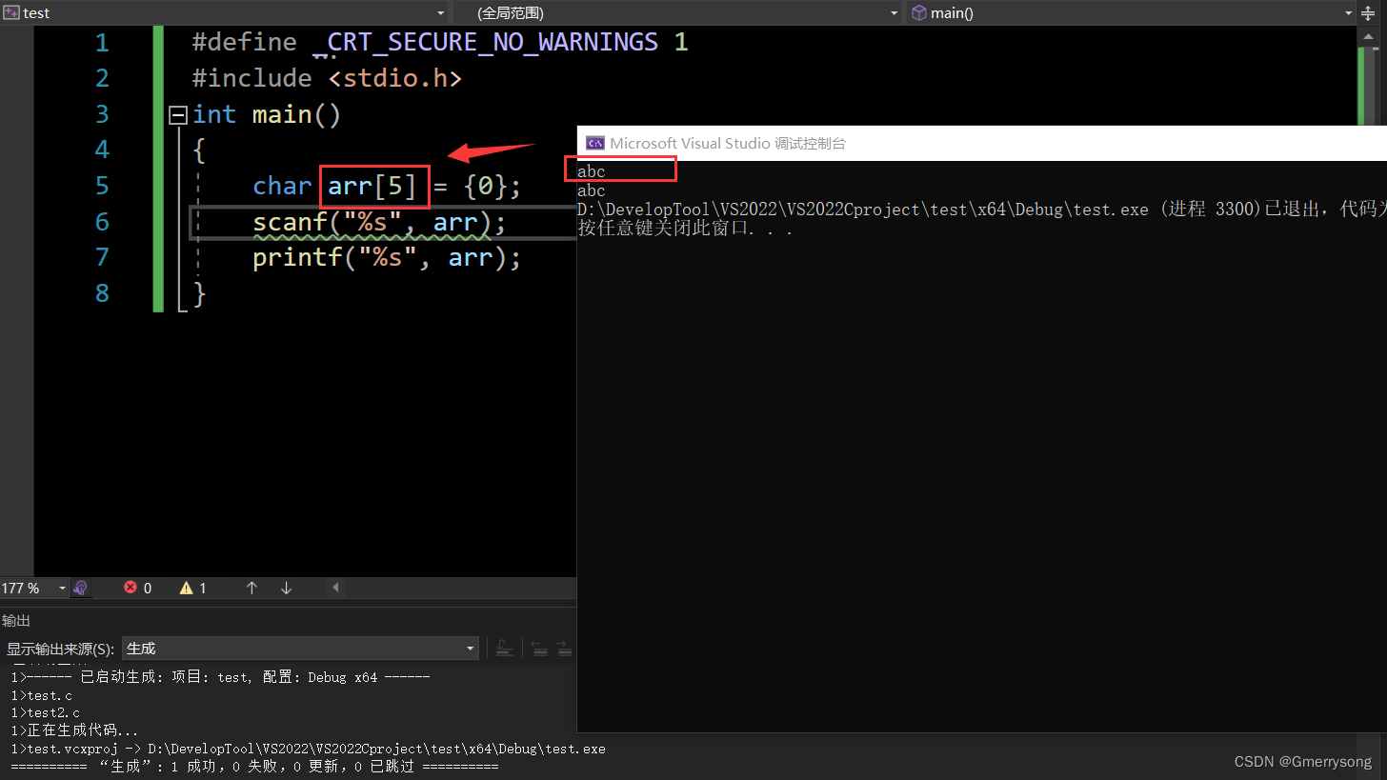
Task: Click the 已启动生成 output line
Action: tap(220, 677)
